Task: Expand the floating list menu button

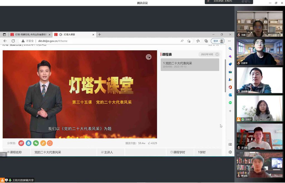Action: pos(3,155)
